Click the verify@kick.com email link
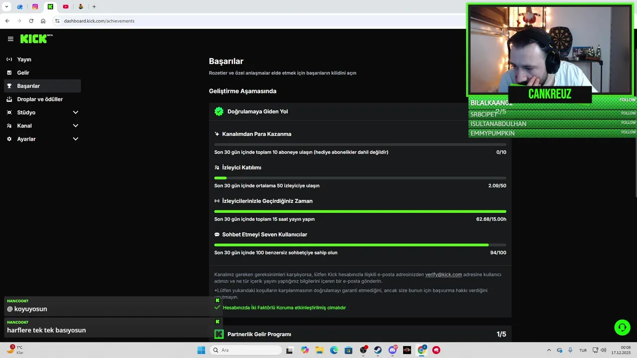The image size is (637, 358). pyautogui.click(x=443, y=274)
